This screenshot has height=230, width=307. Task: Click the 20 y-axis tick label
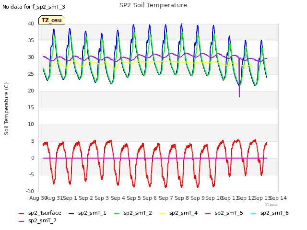tap(31, 91)
